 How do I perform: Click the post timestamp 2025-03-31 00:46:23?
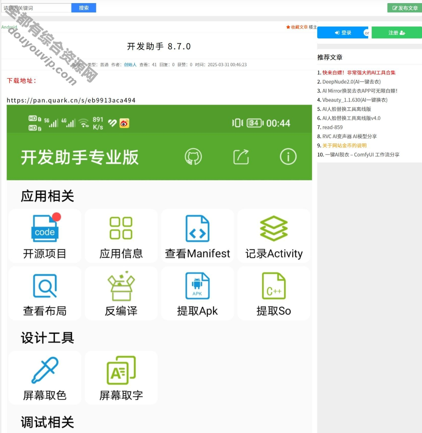pos(227,64)
